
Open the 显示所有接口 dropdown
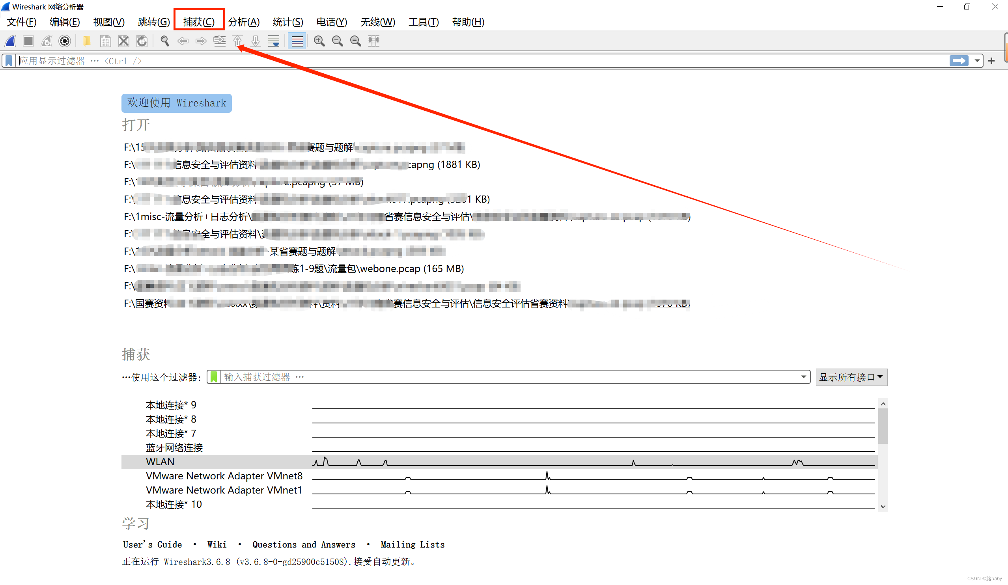851,377
